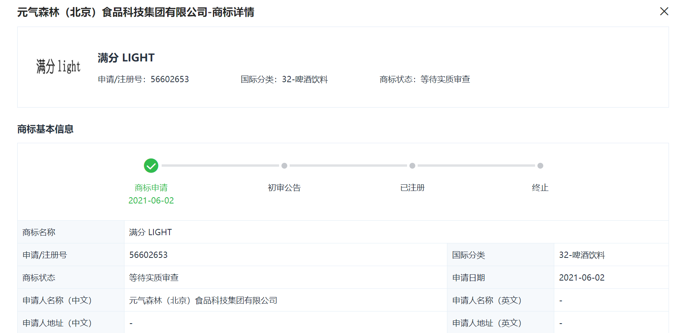685x333 pixels.
Task: Click the 商标基本信息 section heading
Action: 45,129
